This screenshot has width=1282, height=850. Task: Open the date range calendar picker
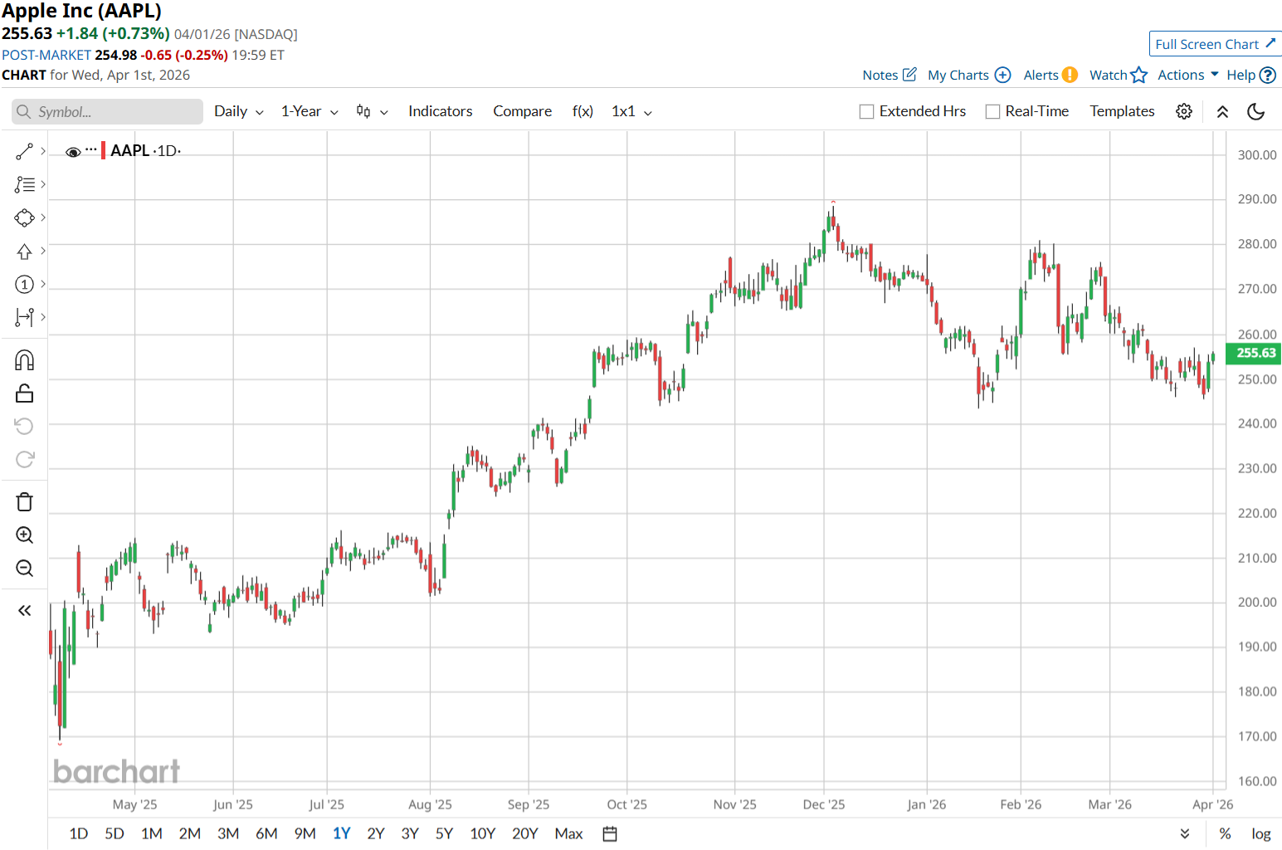click(x=610, y=833)
